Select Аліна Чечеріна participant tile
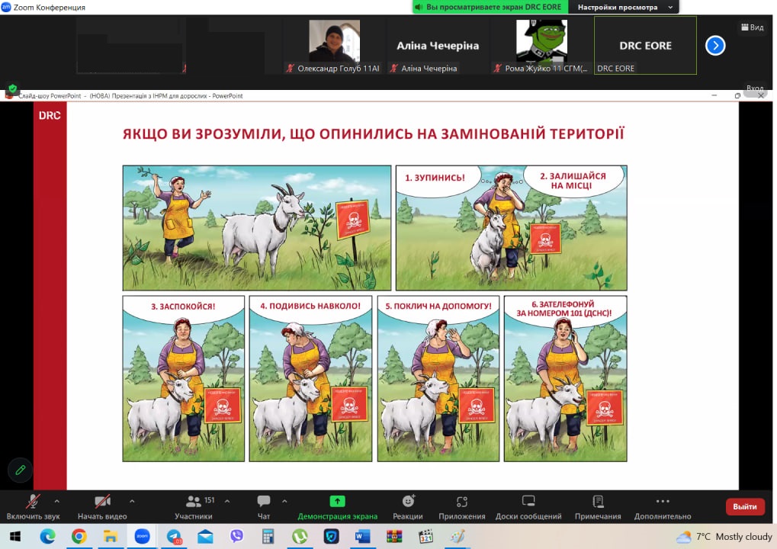This screenshot has height=549, width=777. [438, 46]
